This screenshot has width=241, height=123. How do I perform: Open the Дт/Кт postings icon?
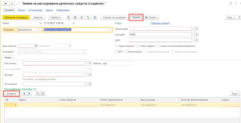coord(88,17)
